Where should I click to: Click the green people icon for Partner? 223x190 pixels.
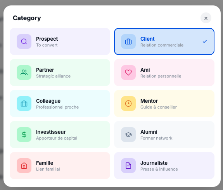(x=24, y=73)
